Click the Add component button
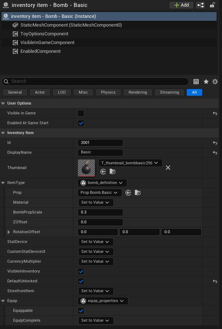Image resolution: width=222 pixels, height=329 pixels. tap(181, 5)
